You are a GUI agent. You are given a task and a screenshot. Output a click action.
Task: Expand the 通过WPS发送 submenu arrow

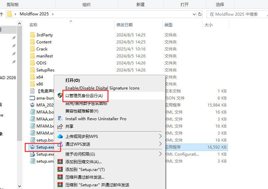pyautogui.click(x=160, y=144)
